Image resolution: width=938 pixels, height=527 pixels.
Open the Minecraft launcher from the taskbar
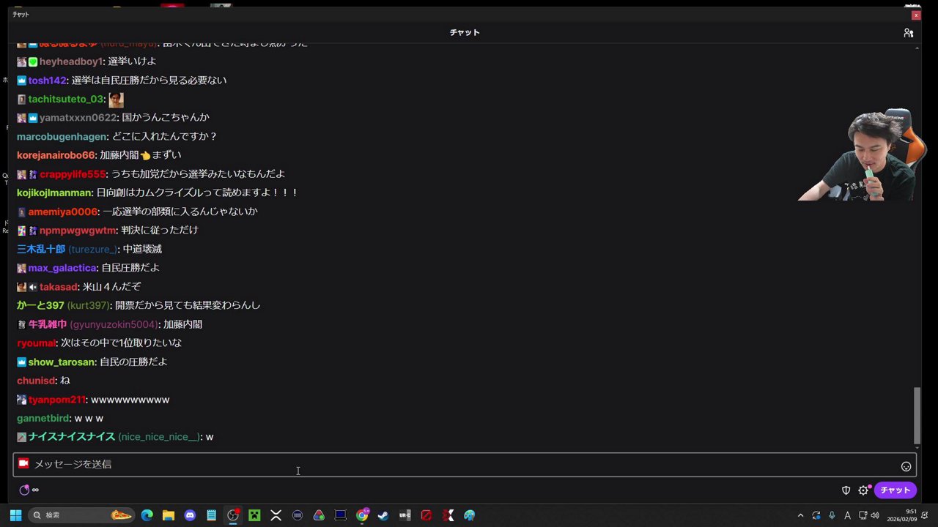254,515
